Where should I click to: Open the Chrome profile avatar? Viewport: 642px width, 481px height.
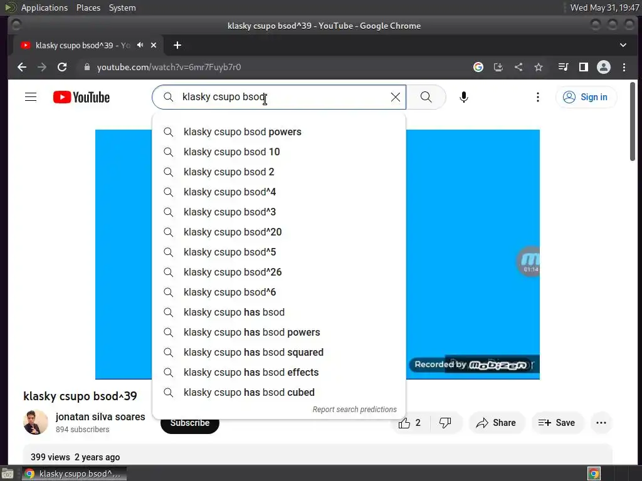604,67
